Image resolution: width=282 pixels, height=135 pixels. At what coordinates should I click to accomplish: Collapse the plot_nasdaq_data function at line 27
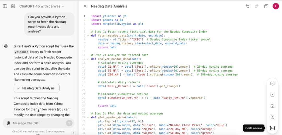click(x=88, y=118)
